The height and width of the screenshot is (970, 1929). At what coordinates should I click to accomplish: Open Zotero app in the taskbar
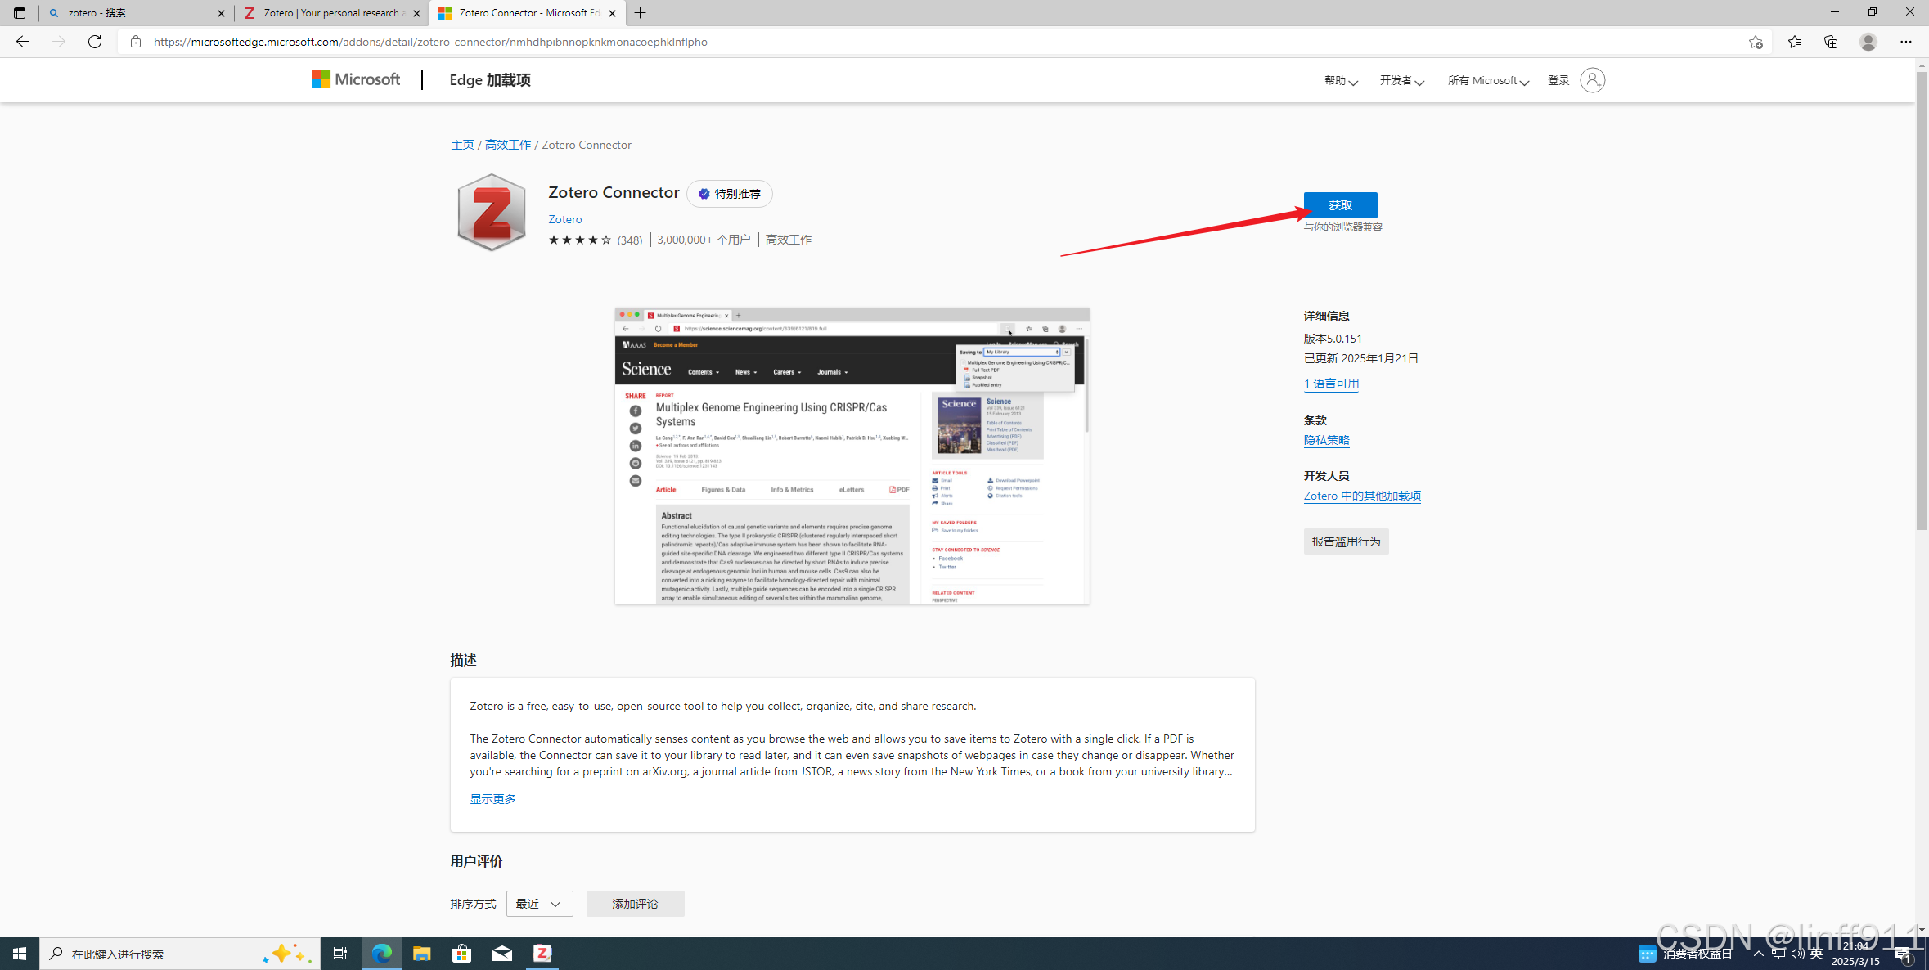542,953
